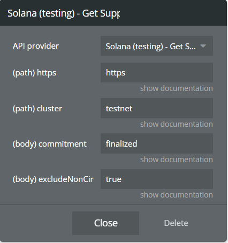Viewport: 228px width, 243px height.
Task: Click the API provider label
Action: 36,46
